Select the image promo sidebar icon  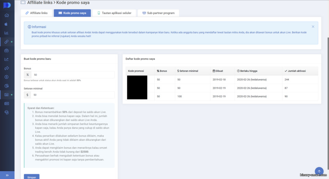[7, 95]
